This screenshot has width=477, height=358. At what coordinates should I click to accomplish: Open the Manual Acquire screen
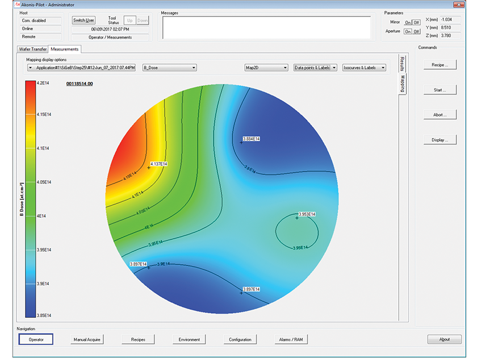click(86, 339)
